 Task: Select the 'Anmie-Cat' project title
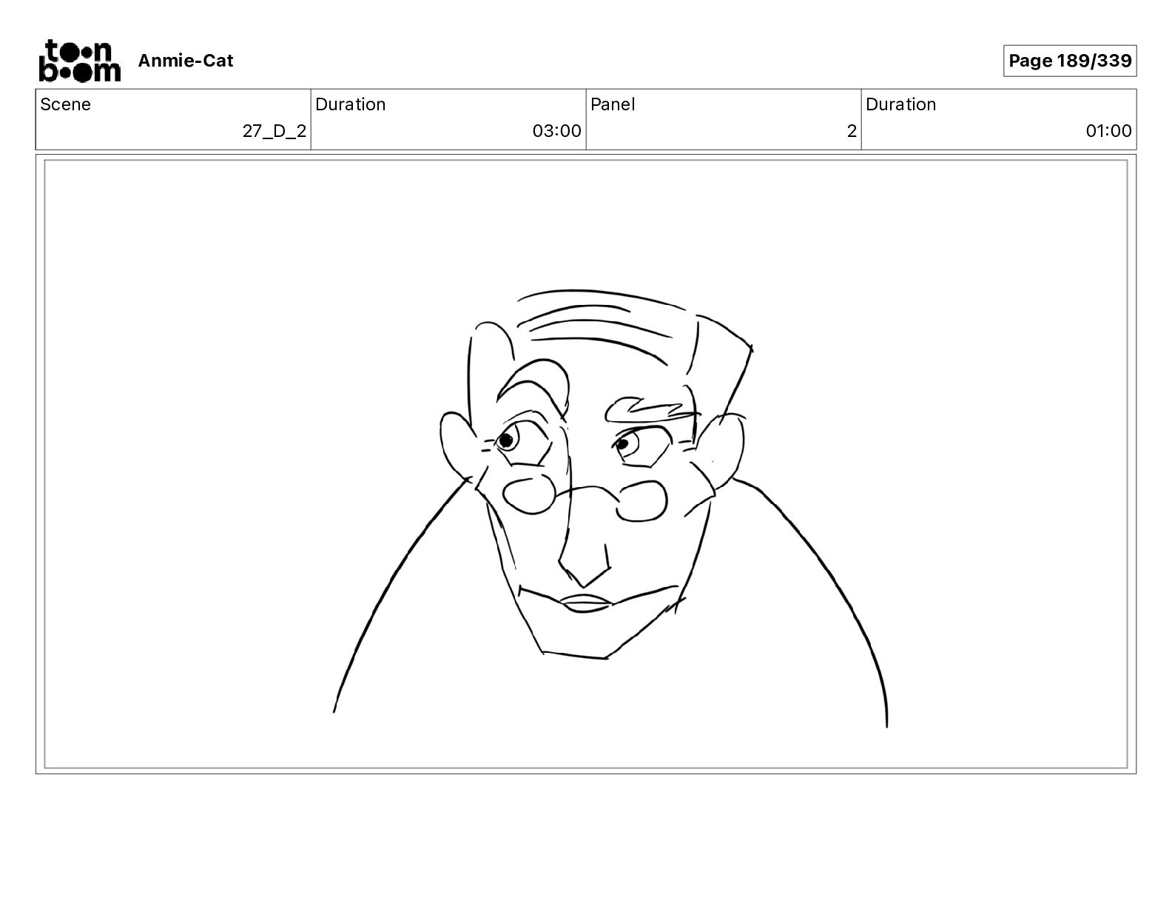pyautogui.click(x=186, y=61)
